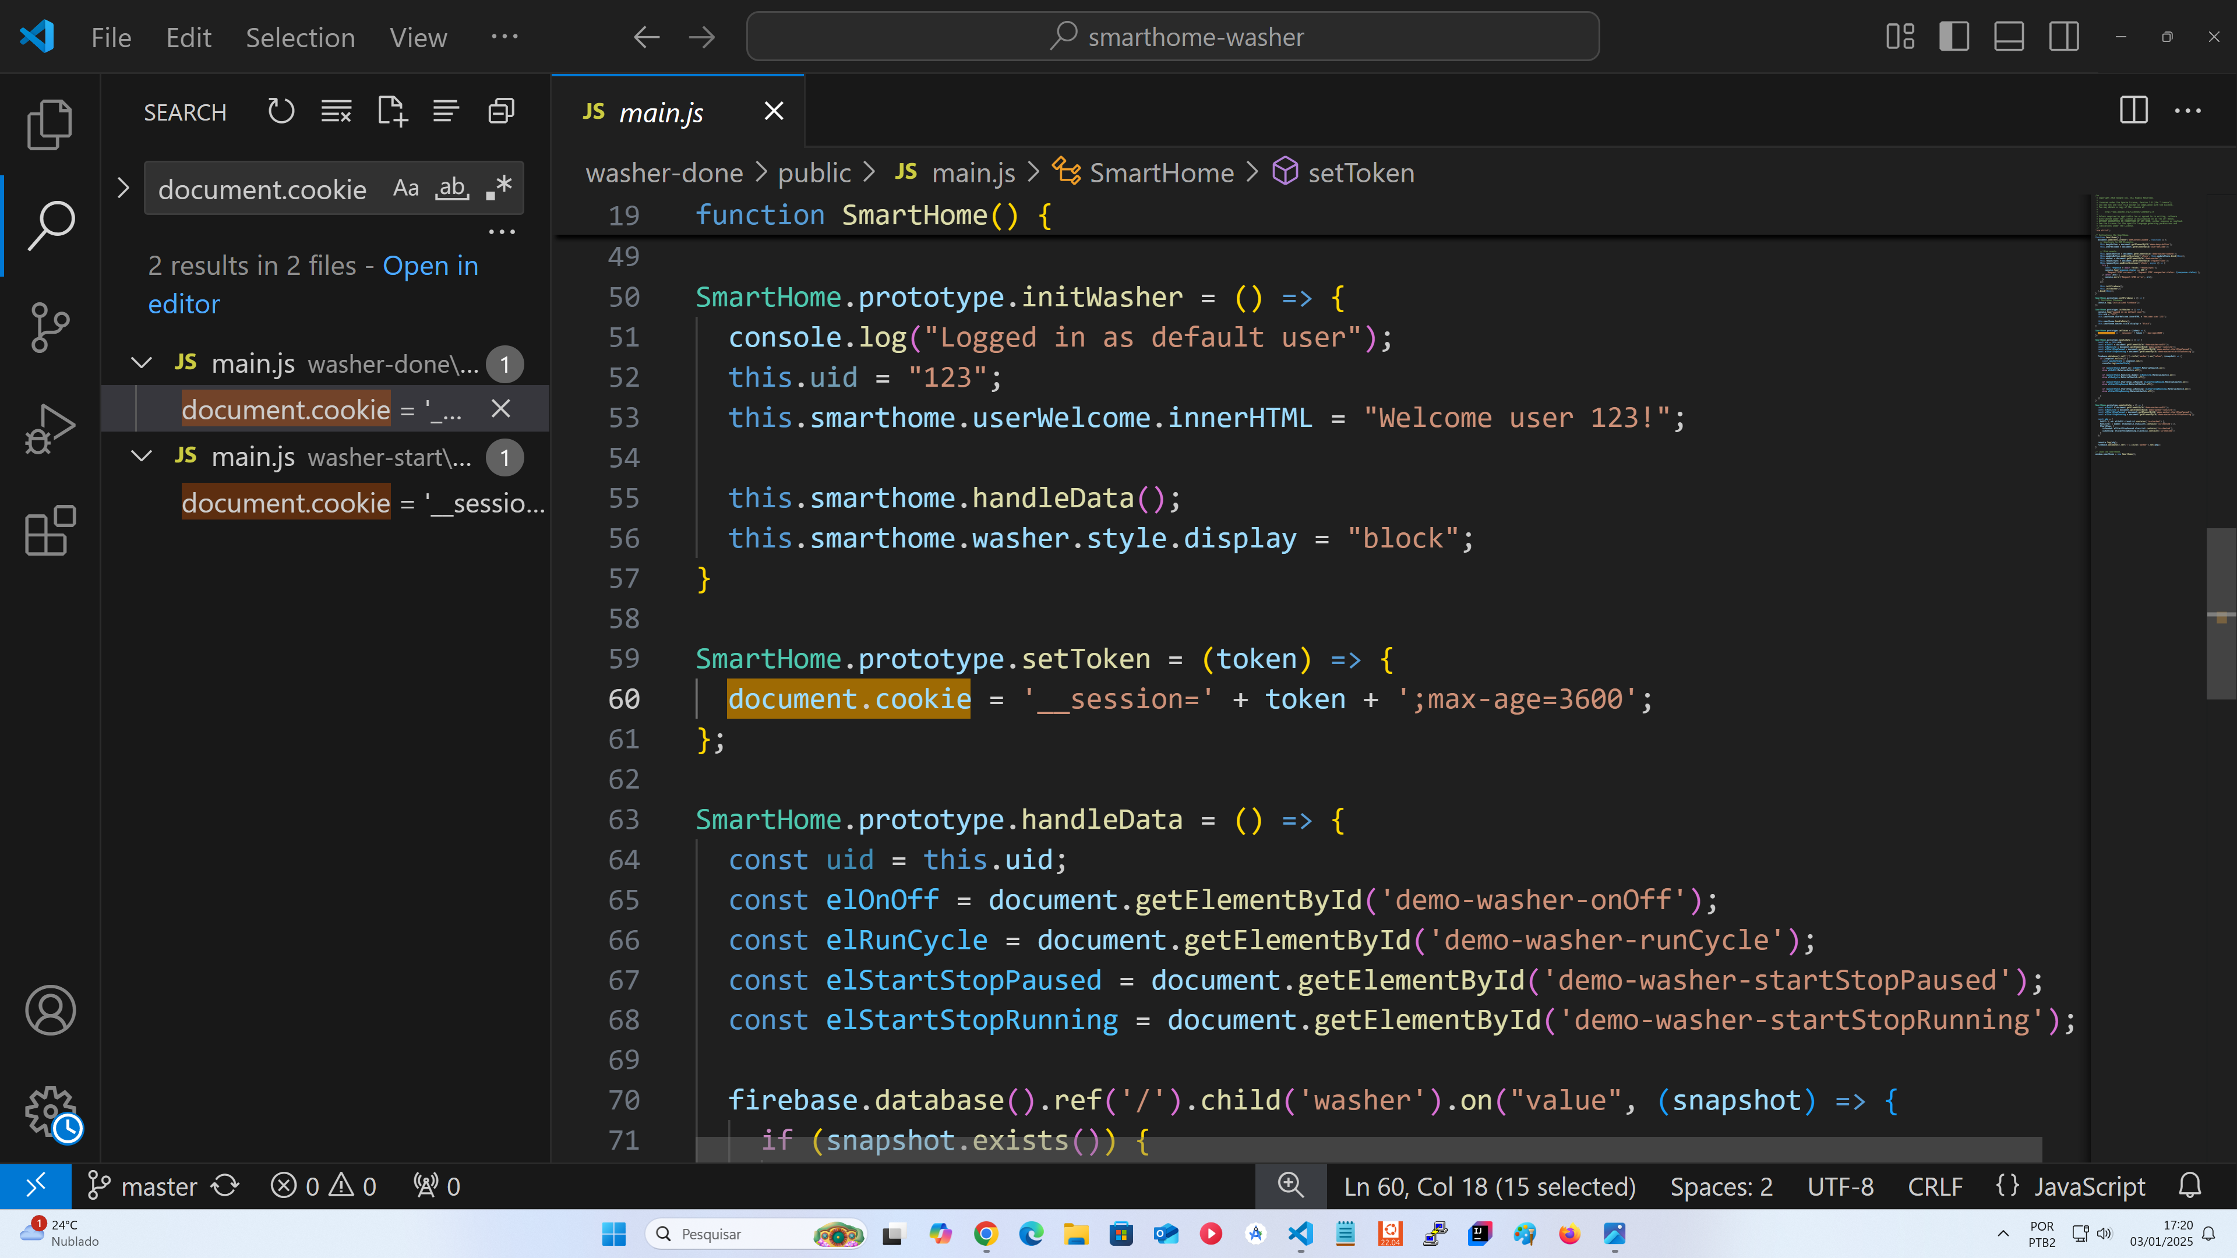Collapse the washer-done main.js results
The height and width of the screenshot is (1258, 2237).
click(x=142, y=364)
